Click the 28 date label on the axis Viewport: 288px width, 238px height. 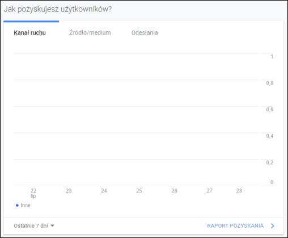point(239,190)
